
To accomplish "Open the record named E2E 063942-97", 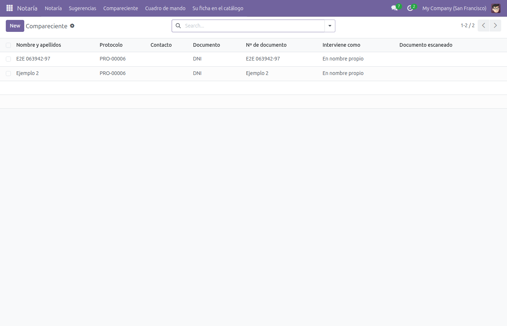I will tap(33, 59).
